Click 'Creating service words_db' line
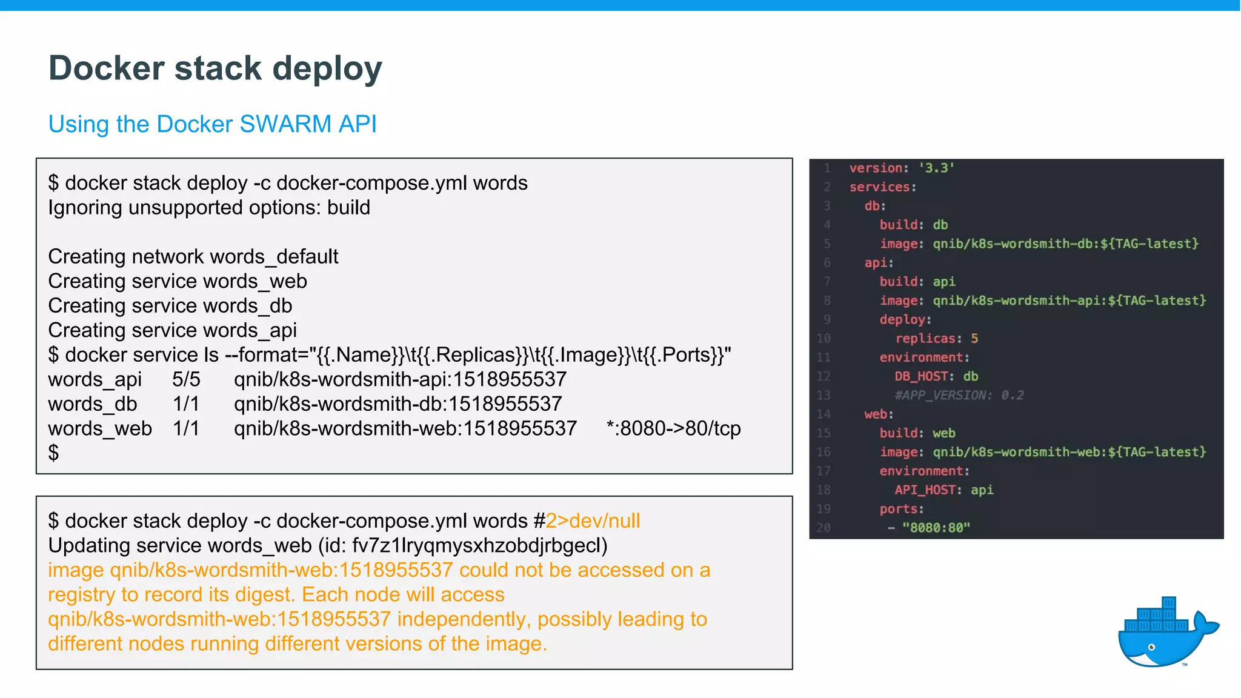 click(x=170, y=306)
